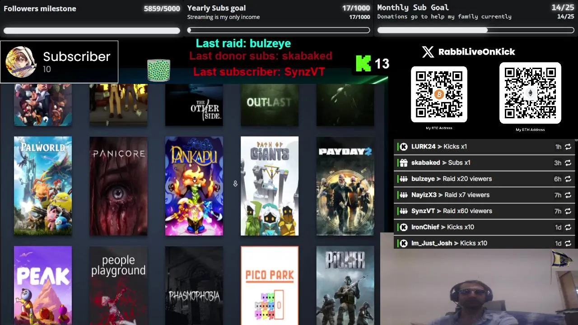Open The Other Side game cover

(x=194, y=105)
